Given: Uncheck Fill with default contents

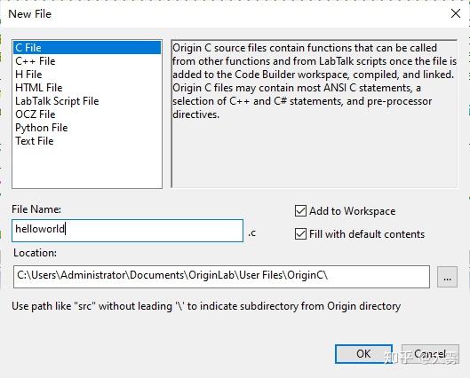Looking at the screenshot, I should pyautogui.click(x=300, y=234).
